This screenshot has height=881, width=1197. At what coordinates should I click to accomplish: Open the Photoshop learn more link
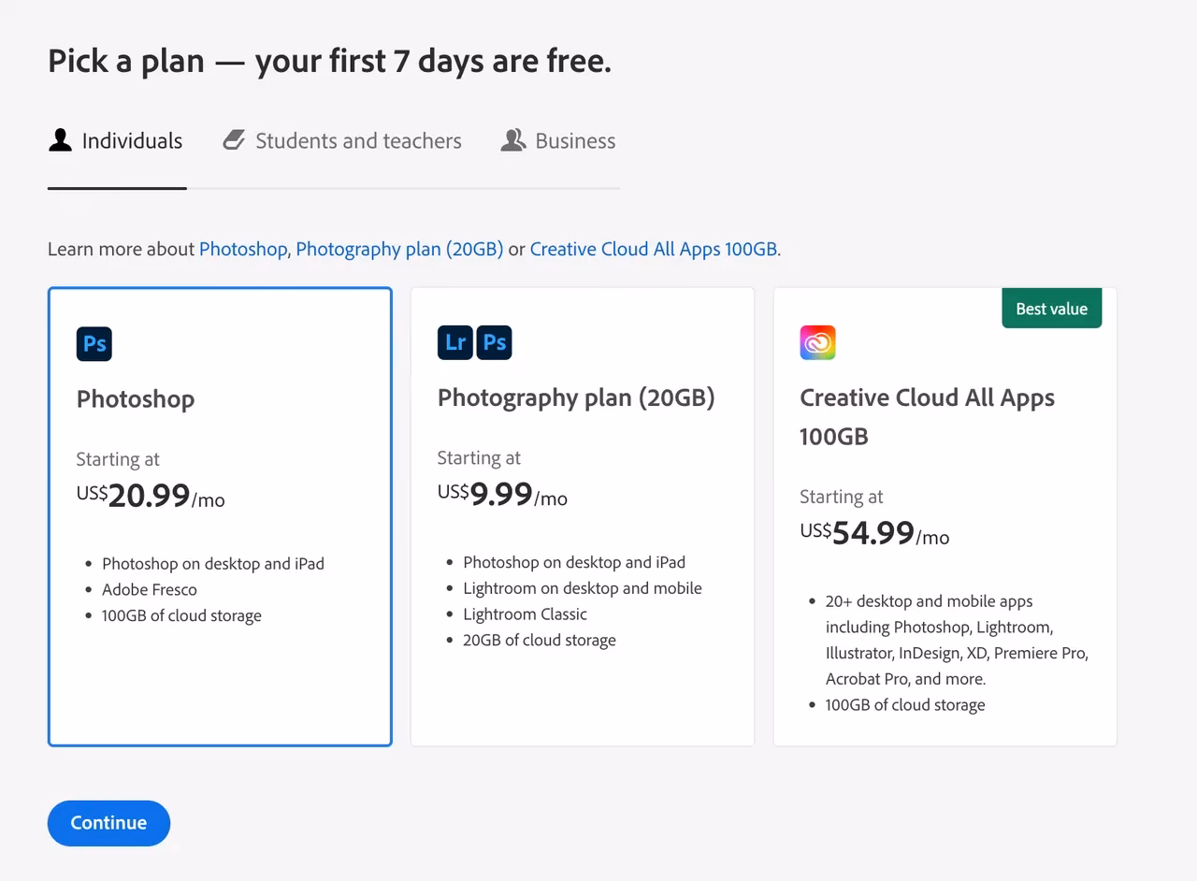click(x=243, y=249)
